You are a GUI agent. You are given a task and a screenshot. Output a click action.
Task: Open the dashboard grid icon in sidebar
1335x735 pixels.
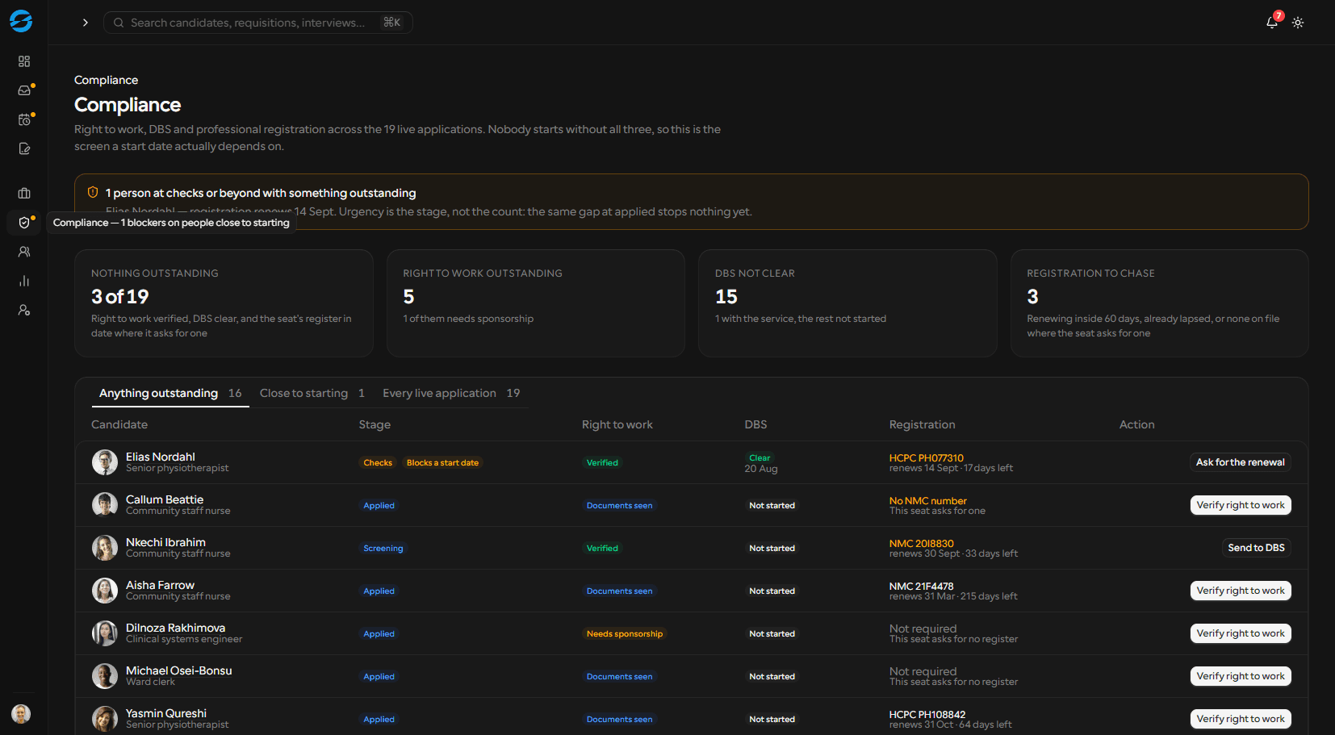[x=24, y=61]
